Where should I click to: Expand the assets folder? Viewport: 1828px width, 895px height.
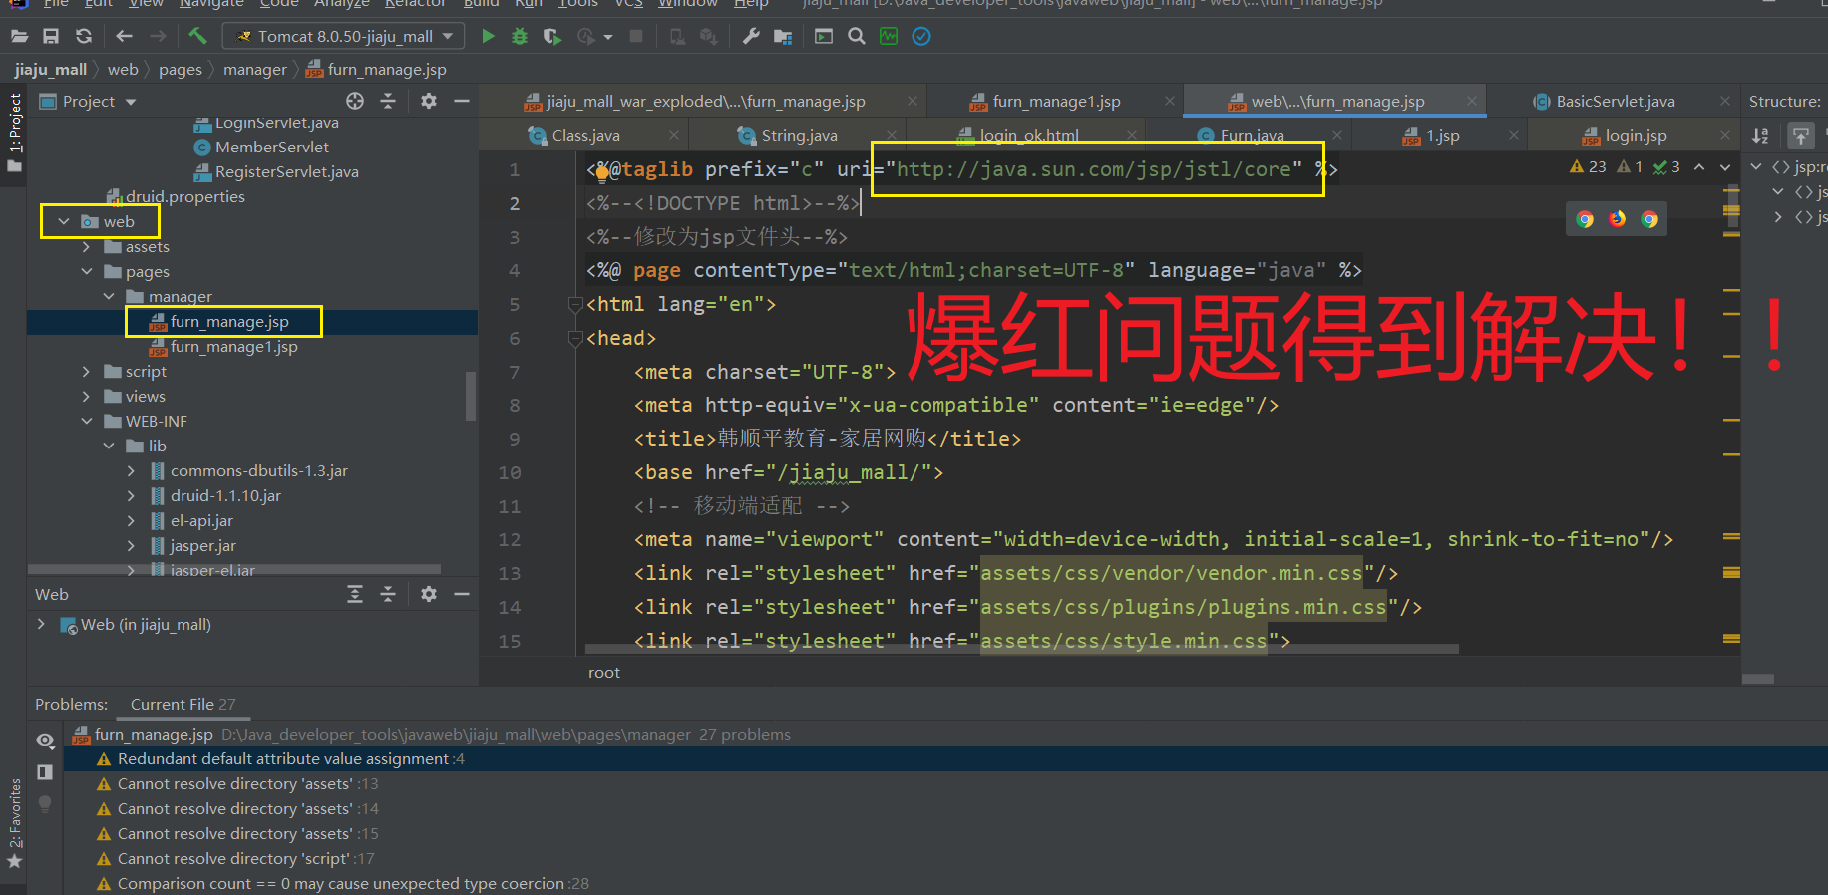[86, 246]
